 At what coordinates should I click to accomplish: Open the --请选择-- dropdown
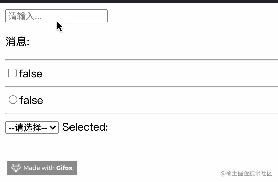[32, 127]
